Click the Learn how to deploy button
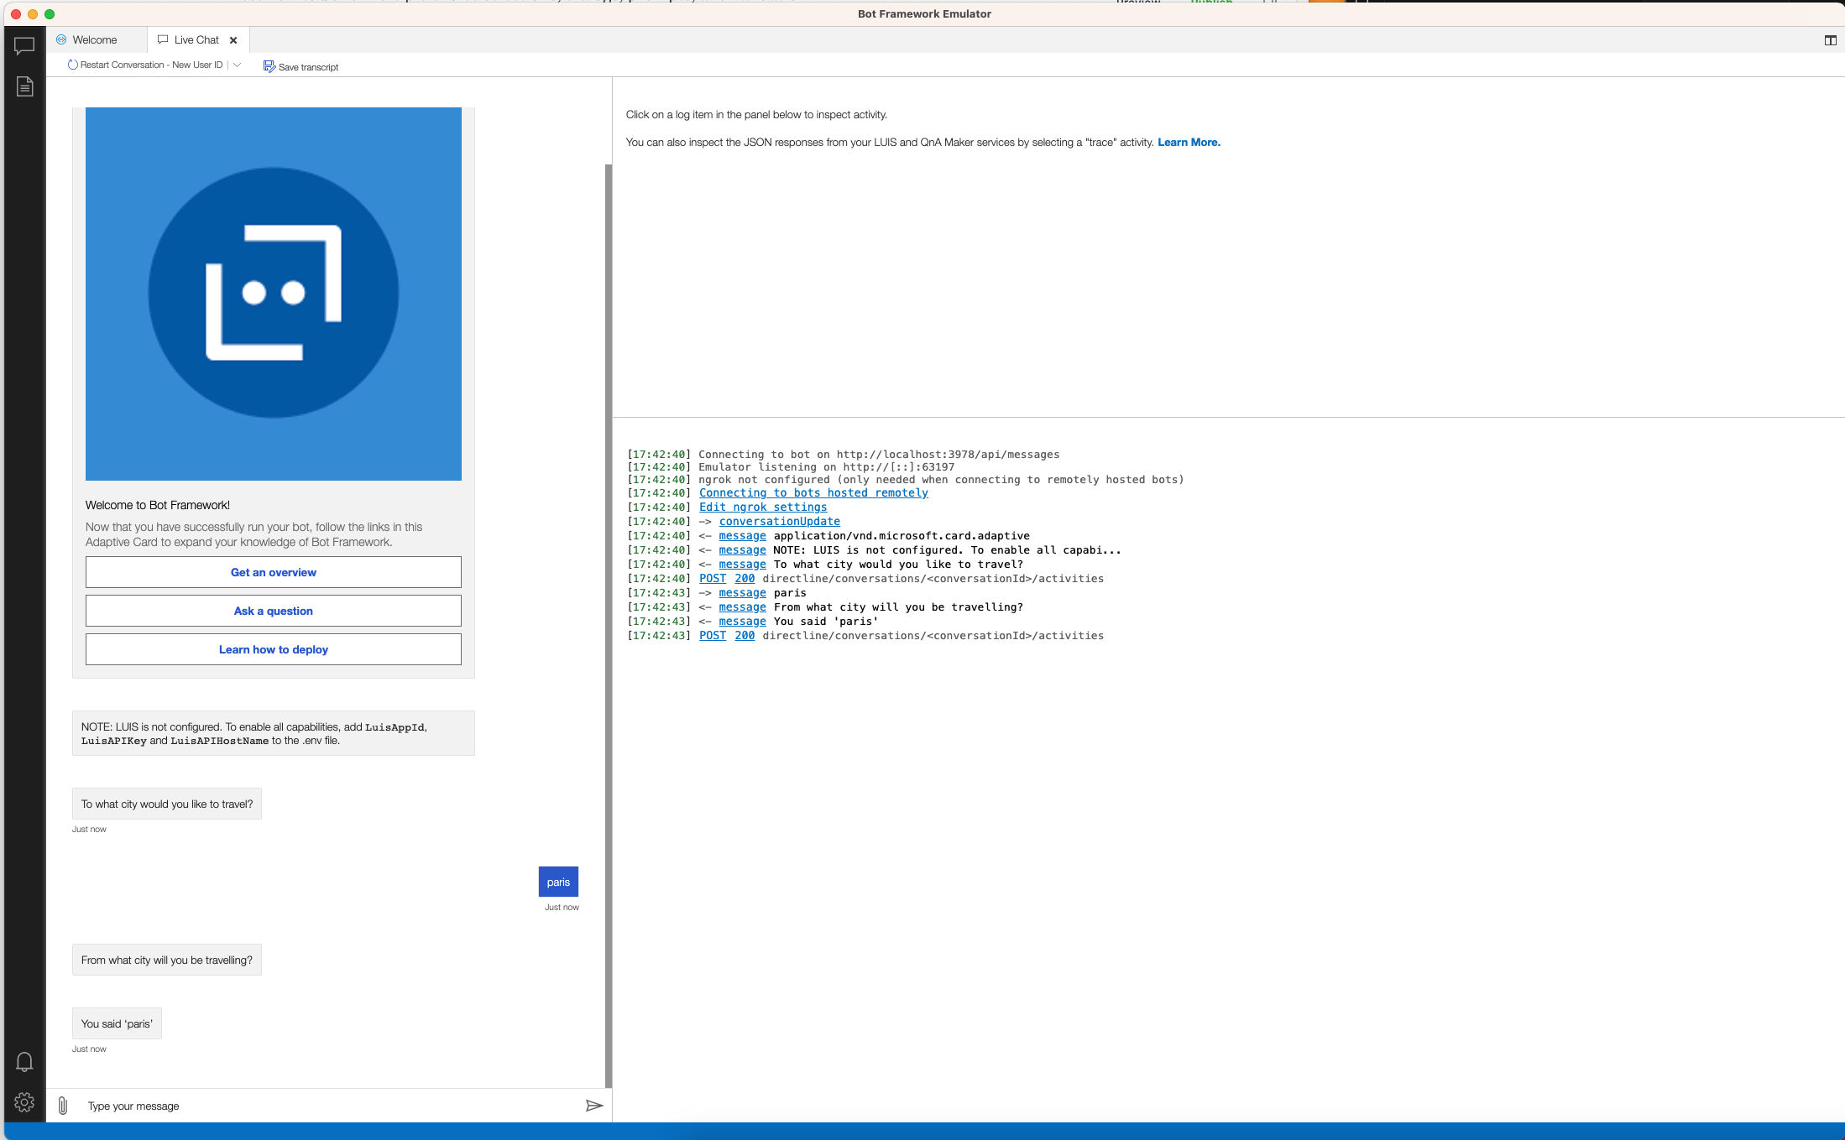The height and width of the screenshot is (1140, 1845). click(x=273, y=649)
